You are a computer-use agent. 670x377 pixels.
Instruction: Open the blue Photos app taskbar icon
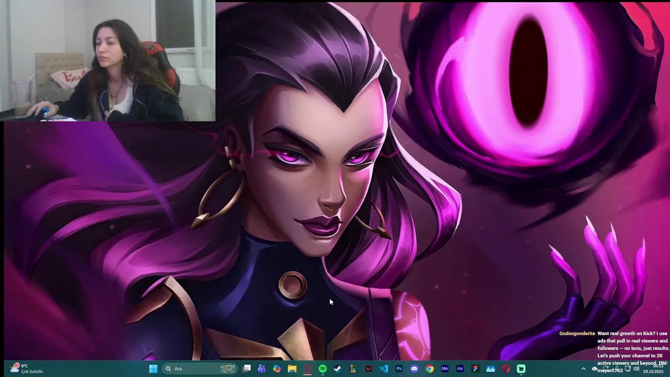(x=490, y=369)
